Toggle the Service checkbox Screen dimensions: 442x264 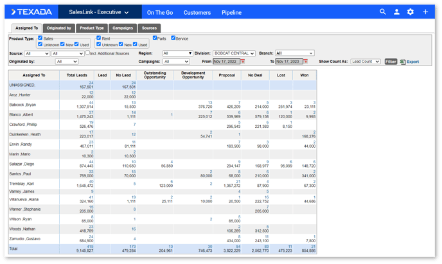point(173,38)
